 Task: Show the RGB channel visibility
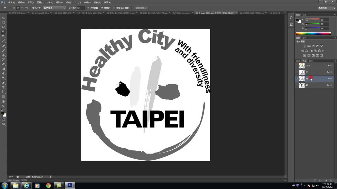pos(297,66)
